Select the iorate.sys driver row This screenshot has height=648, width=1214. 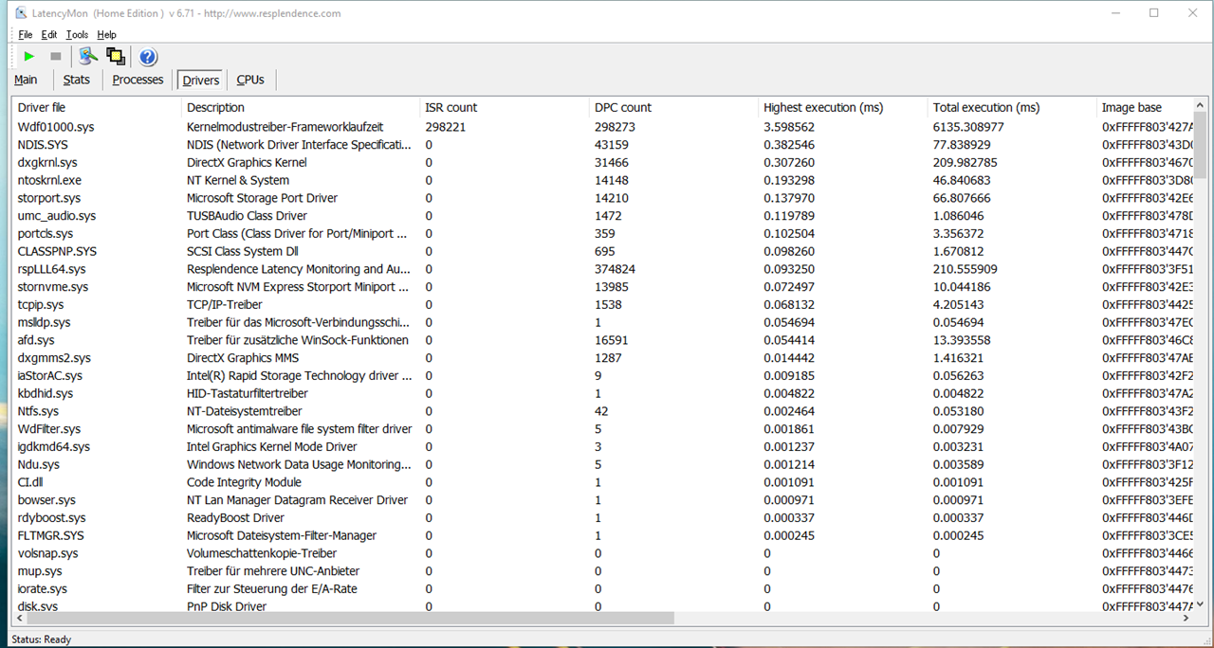point(601,588)
